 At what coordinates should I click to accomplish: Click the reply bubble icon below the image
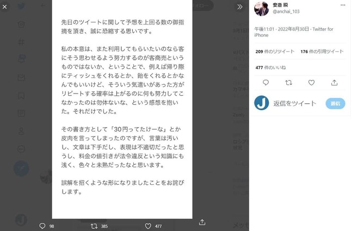[x=42, y=226]
